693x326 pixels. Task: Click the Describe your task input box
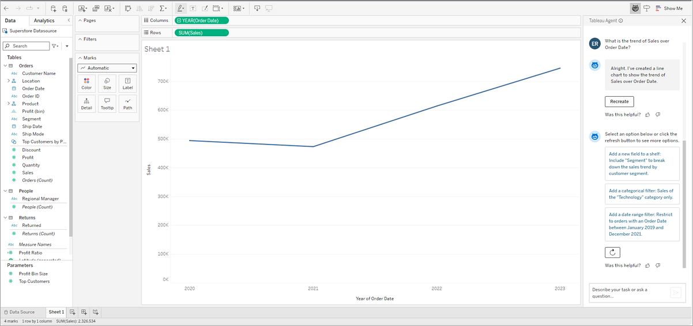(628, 293)
